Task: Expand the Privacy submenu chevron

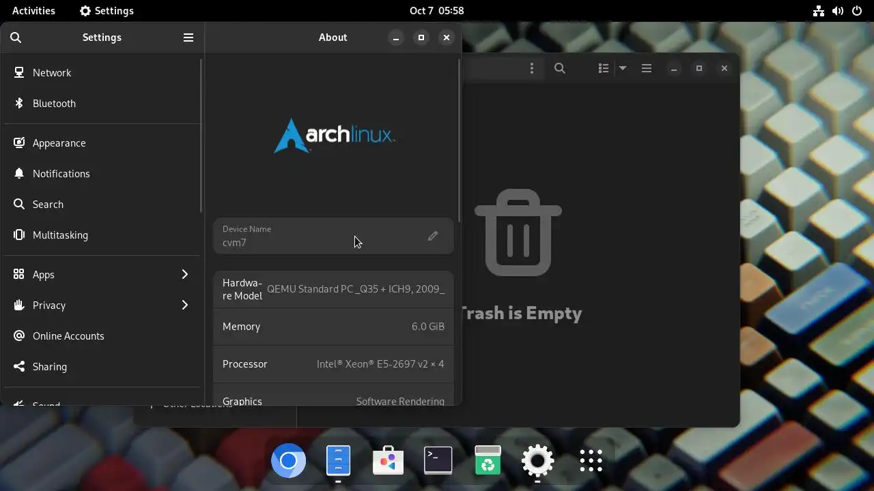Action: (x=184, y=305)
